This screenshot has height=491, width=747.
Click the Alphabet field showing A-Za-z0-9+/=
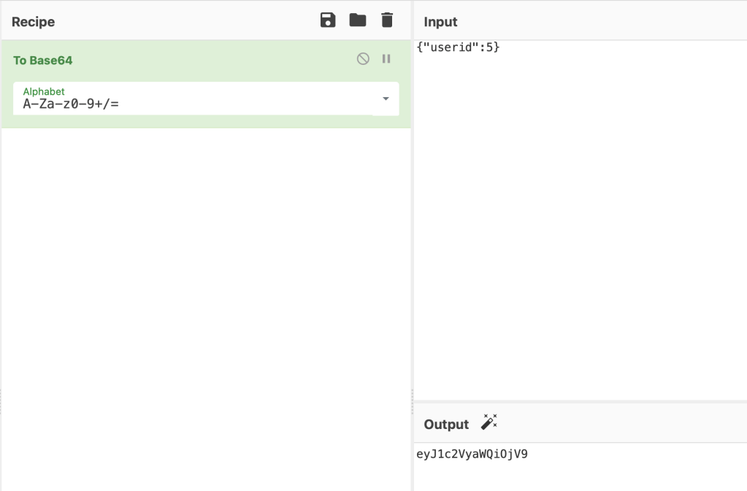click(190, 104)
